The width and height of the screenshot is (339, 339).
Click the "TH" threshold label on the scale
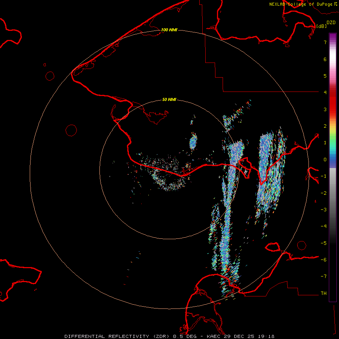pyautogui.click(x=324, y=293)
